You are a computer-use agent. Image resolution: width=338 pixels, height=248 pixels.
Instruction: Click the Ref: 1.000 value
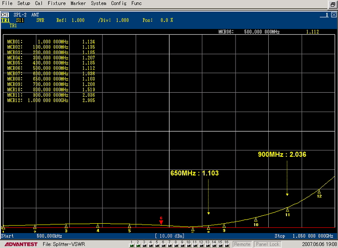[71, 20]
